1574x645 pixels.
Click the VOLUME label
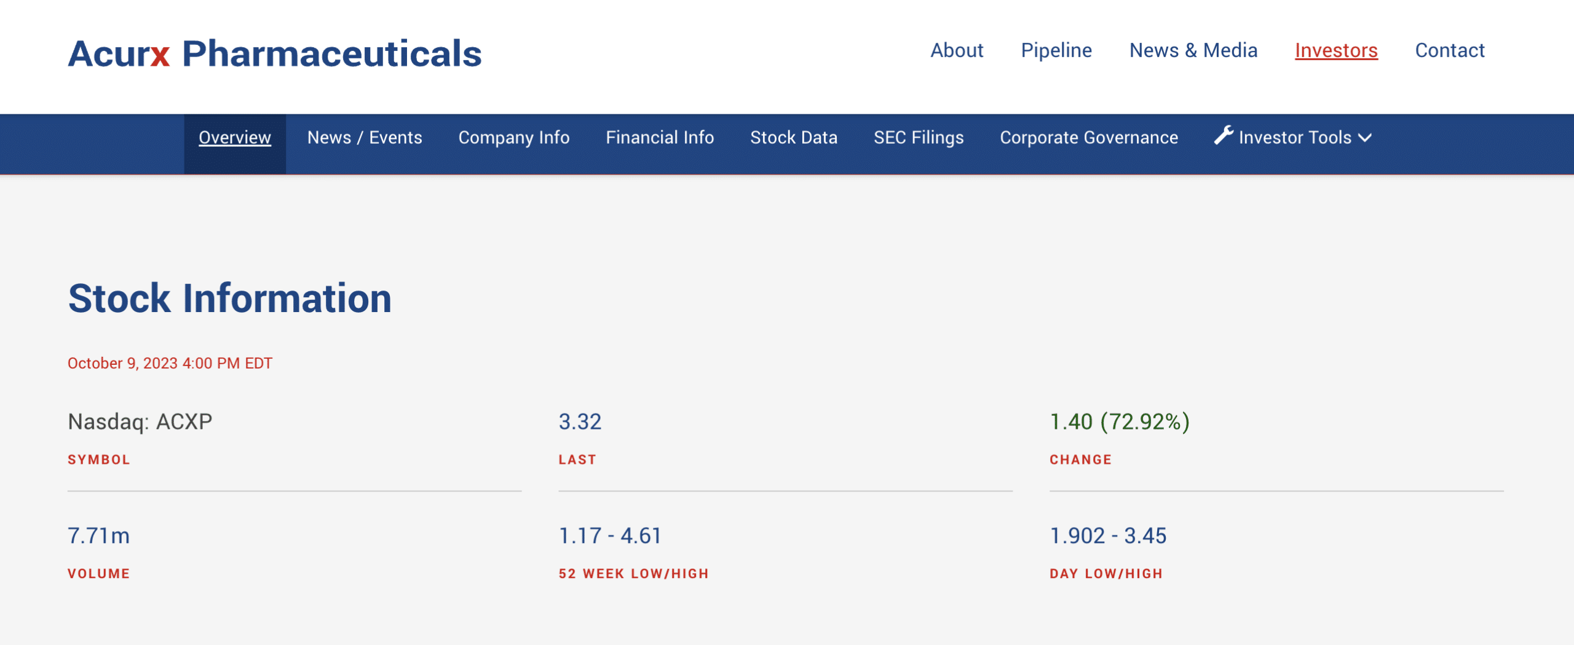tap(98, 574)
